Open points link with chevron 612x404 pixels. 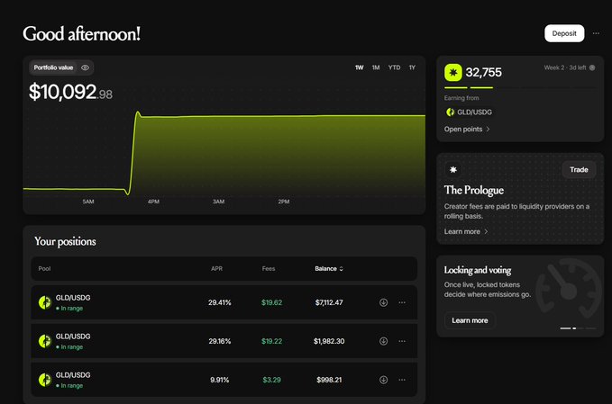[467, 130]
